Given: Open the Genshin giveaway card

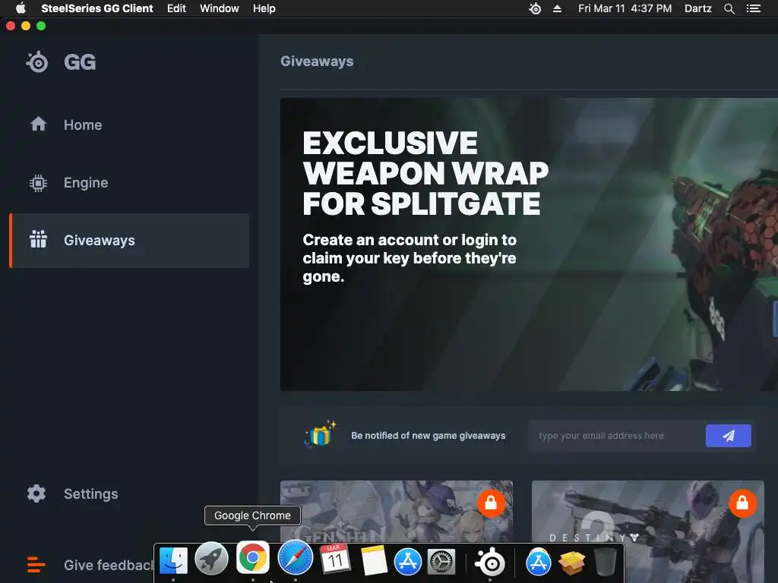Looking at the screenshot, I should [x=397, y=511].
